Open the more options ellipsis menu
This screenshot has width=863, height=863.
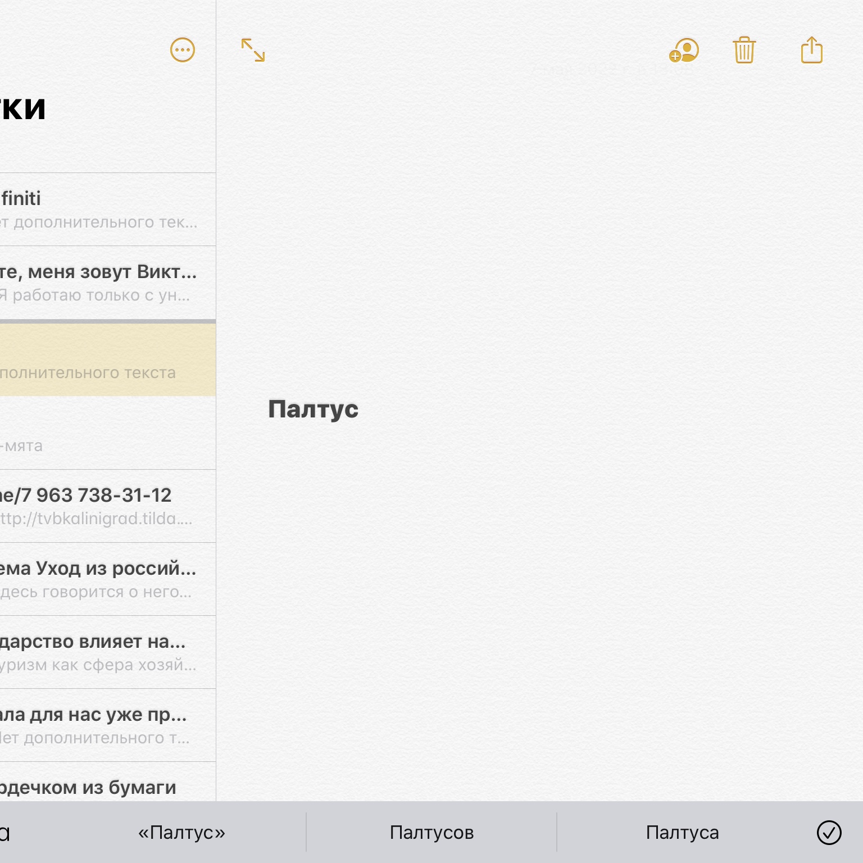tap(182, 51)
